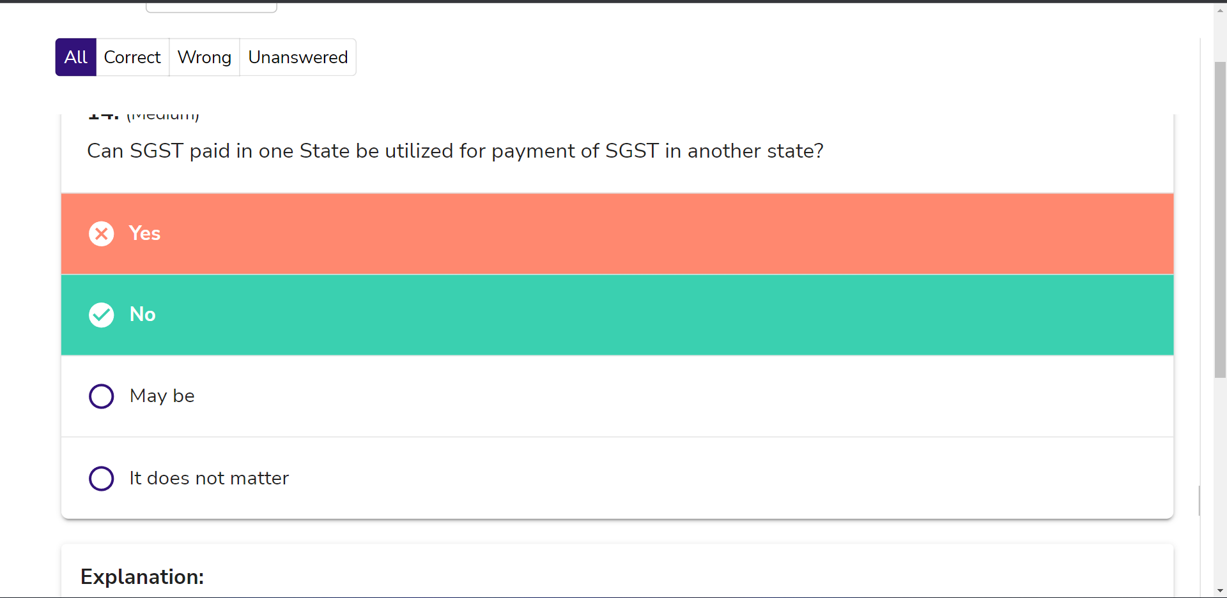Click the red cross icon beside Yes
The image size is (1227, 598).
101,234
